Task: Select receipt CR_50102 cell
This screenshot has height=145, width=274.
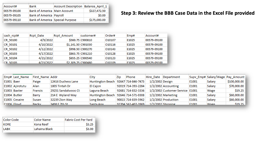Action: tap(10, 49)
